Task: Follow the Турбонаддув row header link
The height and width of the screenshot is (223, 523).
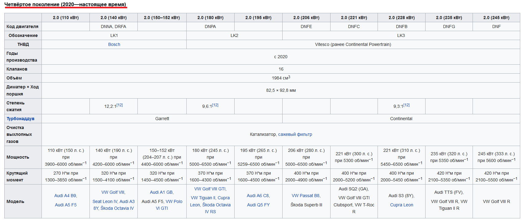Action: [20, 119]
